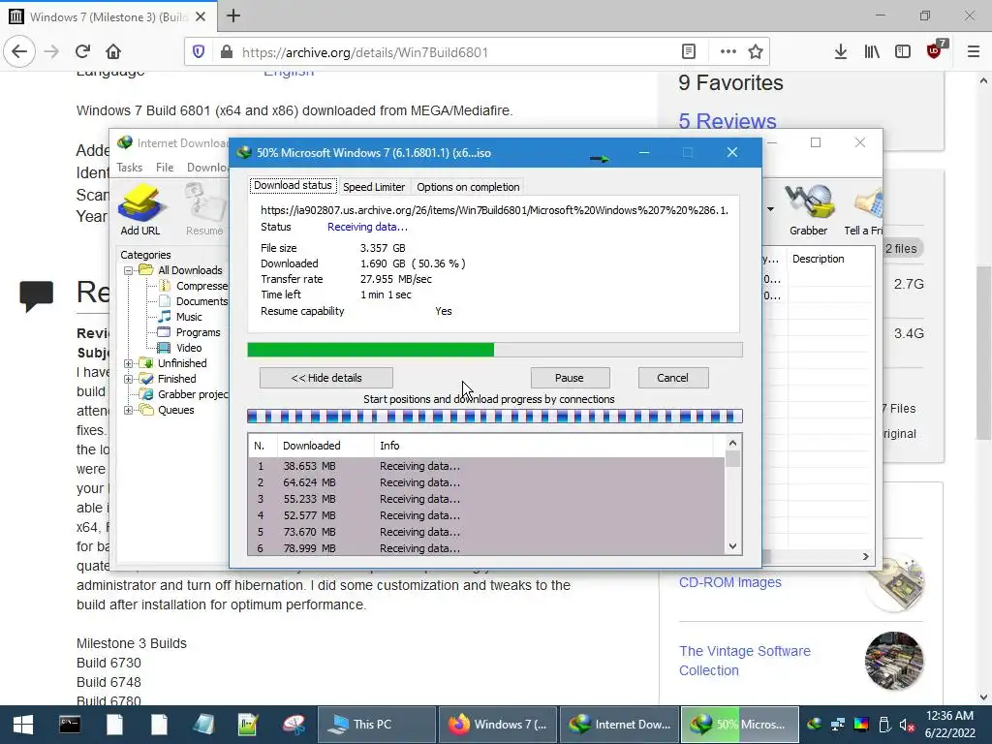The height and width of the screenshot is (744, 992).
Task: Open CD-ROM Images collection link
Action: click(730, 582)
